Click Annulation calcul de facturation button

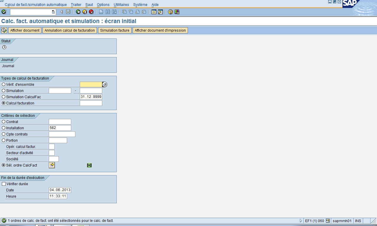70,30
